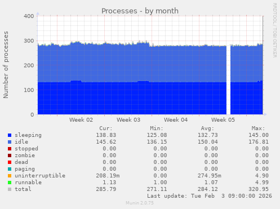Click the 'Munin 2.0.75' version text

point(140,203)
